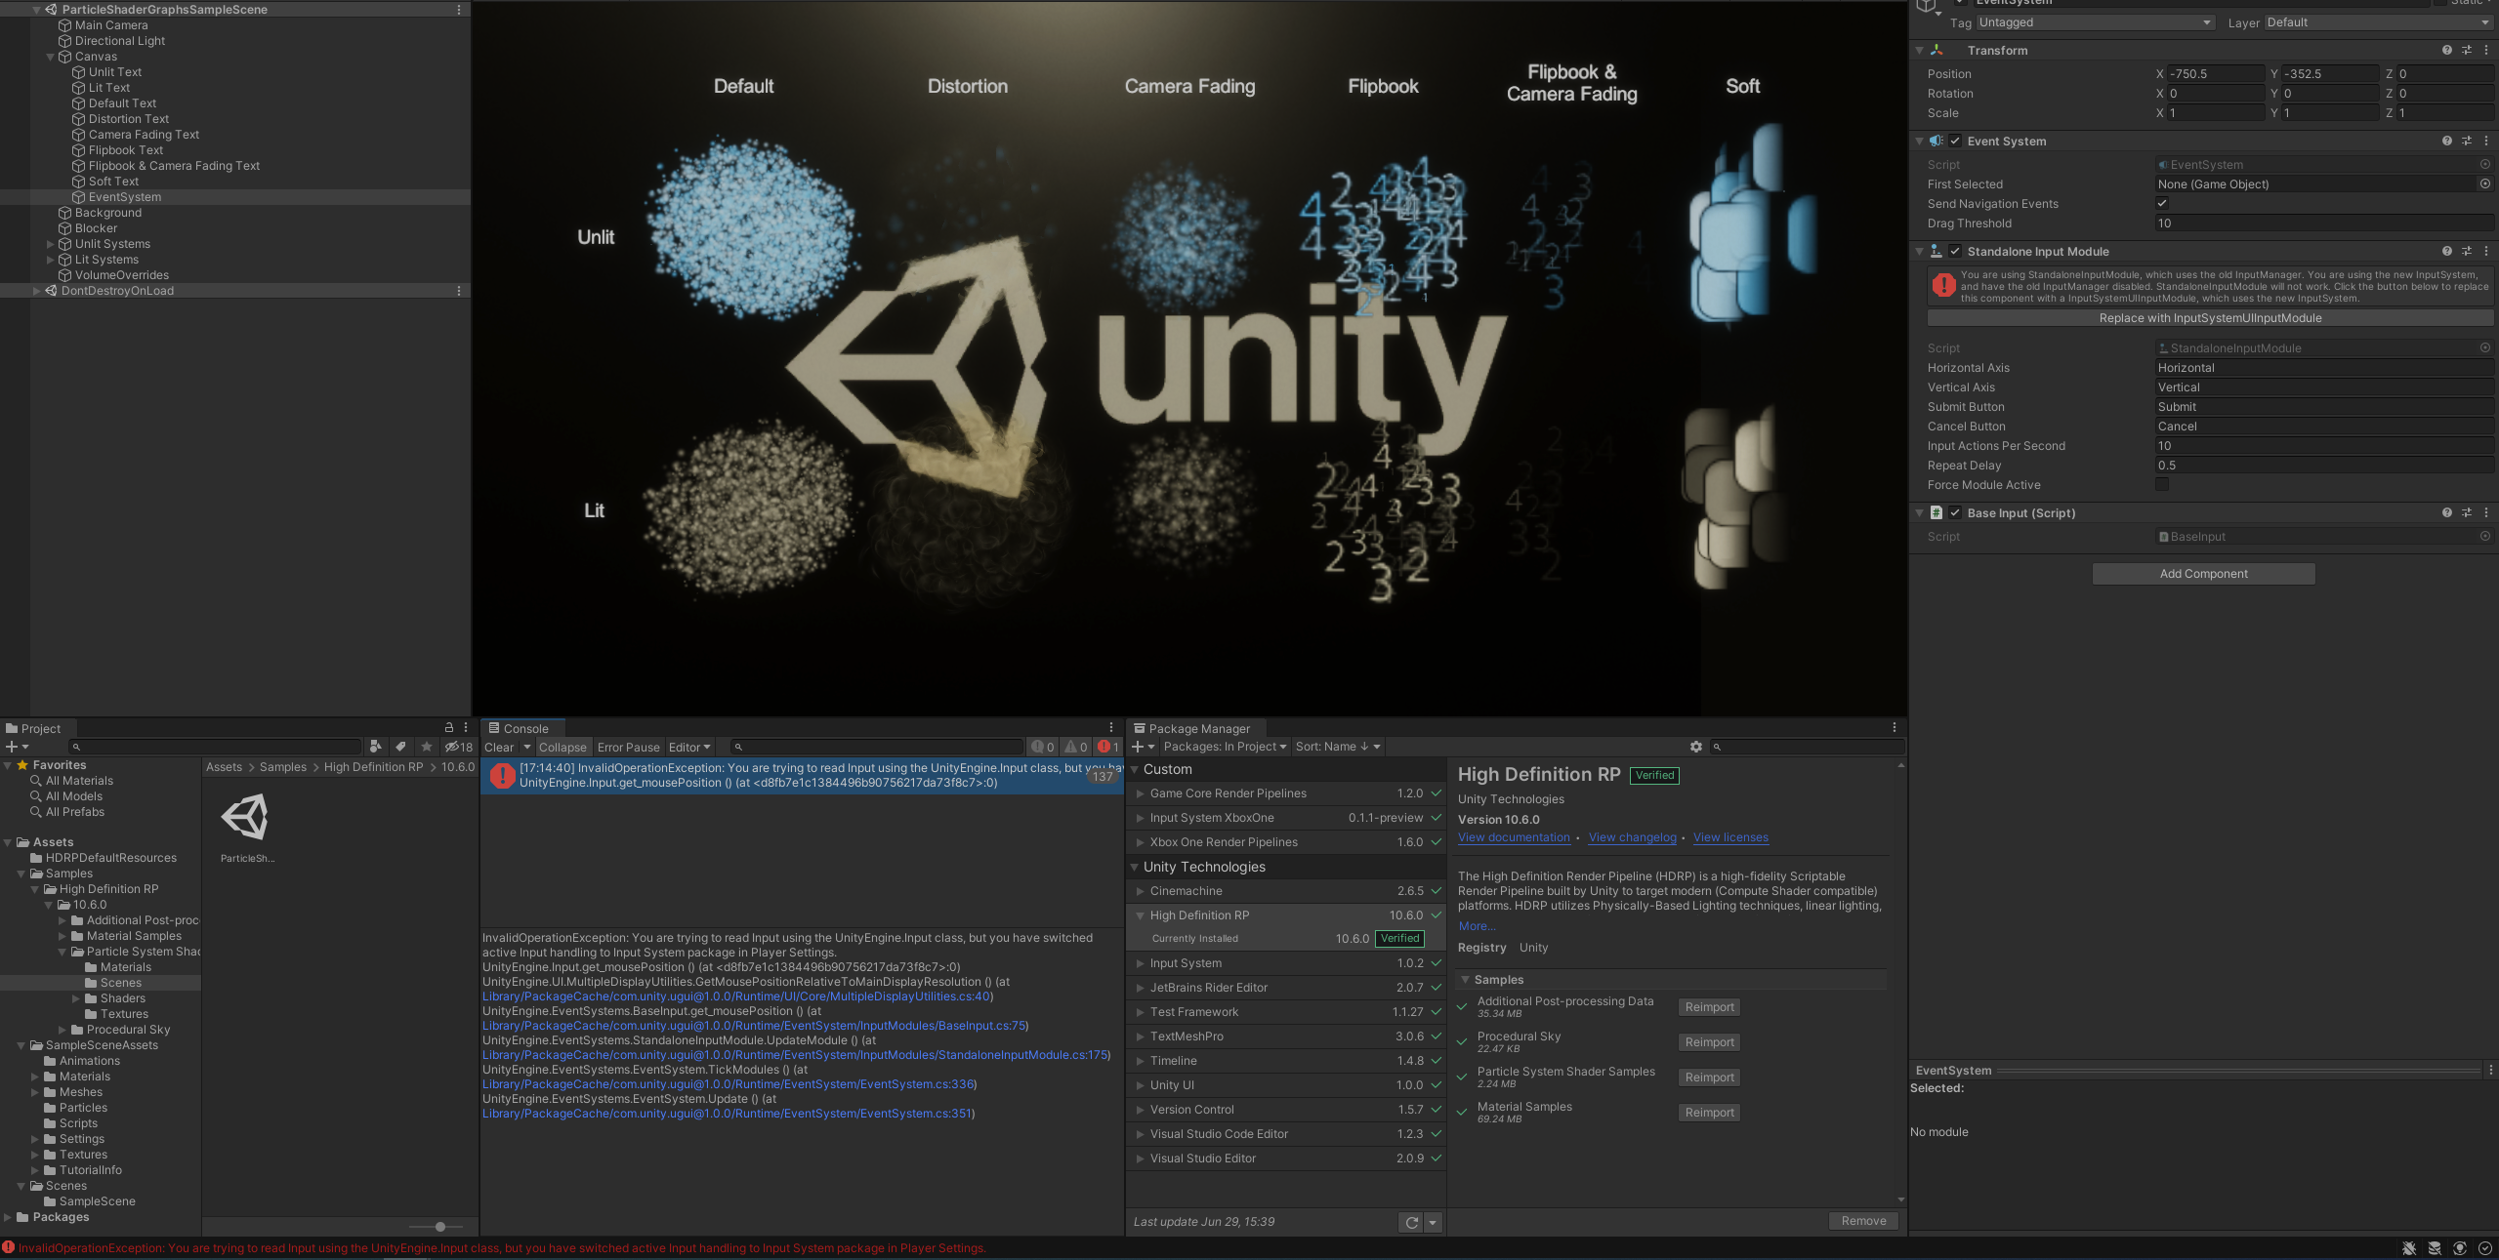
Task: Enable Send Navigation Events checkbox
Action: pos(2163,203)
